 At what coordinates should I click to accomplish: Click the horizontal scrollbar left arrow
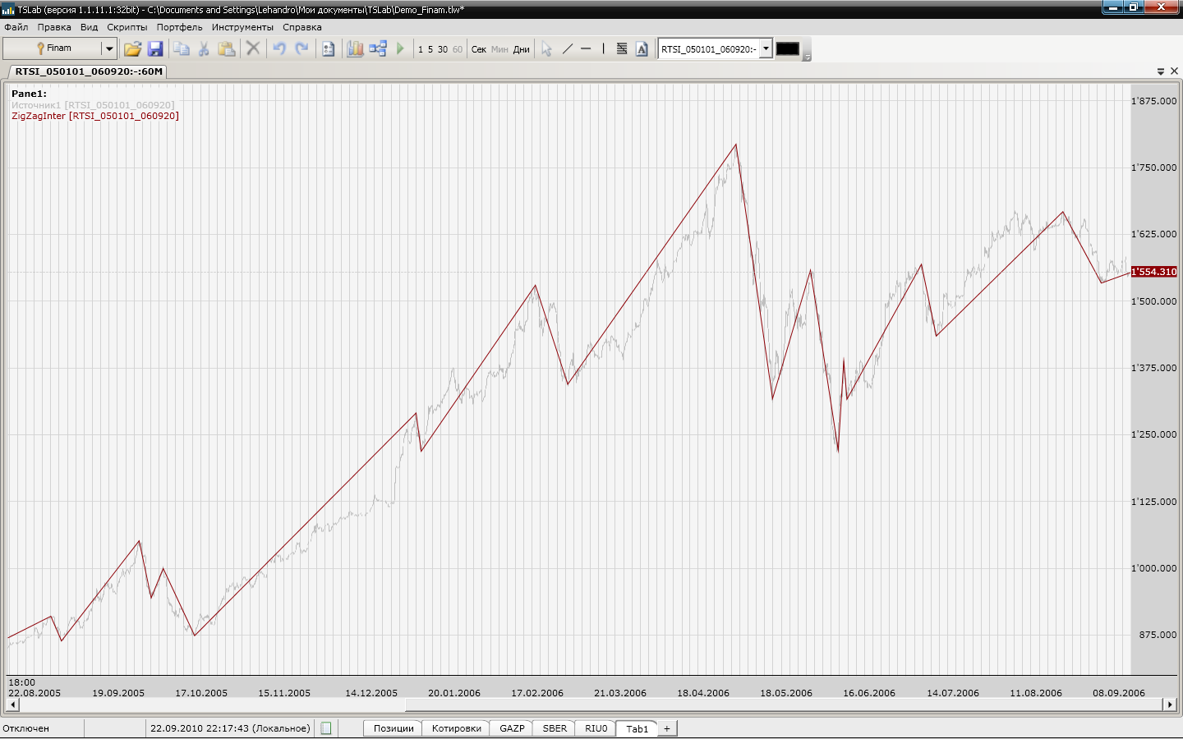coord(12,705)
